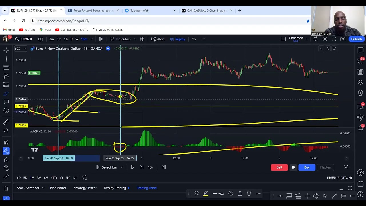Open the Pine Editor tab

(x=58, y=188)
